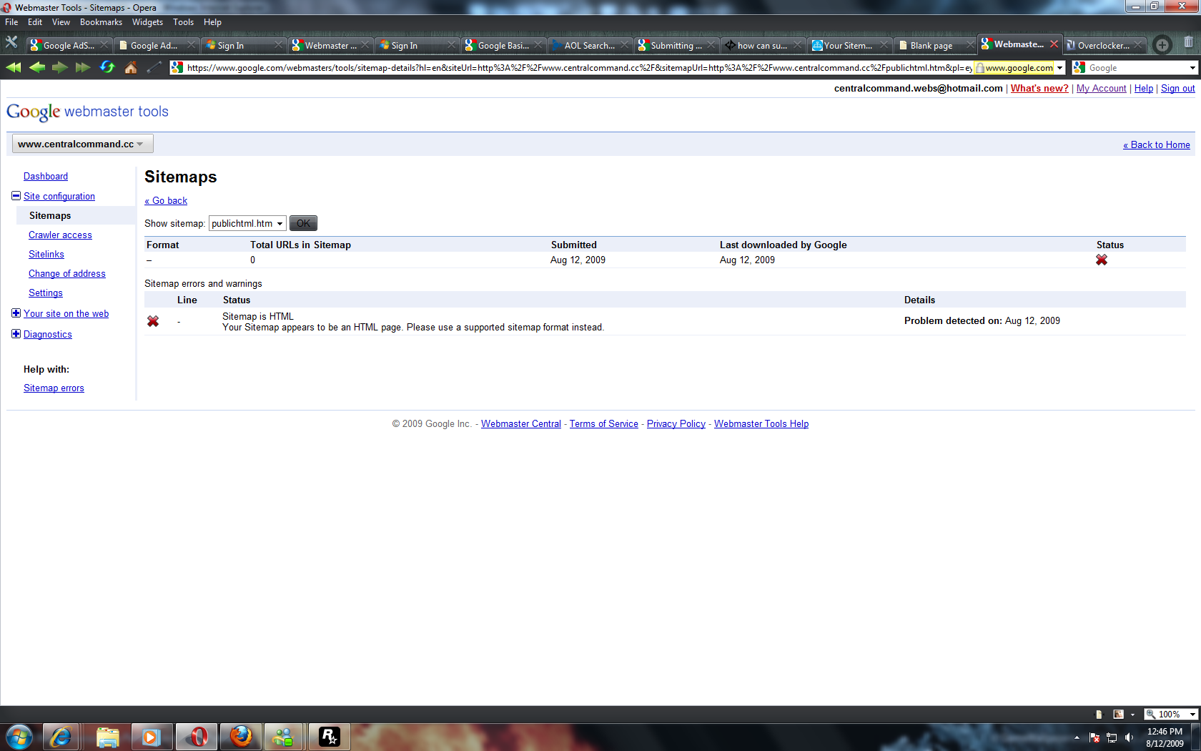Open the Show sitemap publichtml.htm dropdown
Viewport: 1201px width, 751px height.
247,223
